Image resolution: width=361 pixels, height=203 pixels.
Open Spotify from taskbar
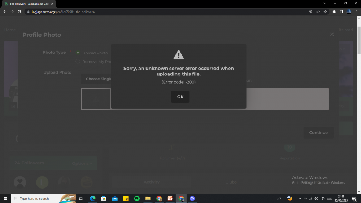137,198
